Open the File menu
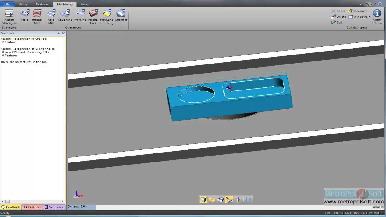The image size is (386, 217). (x=7, y=4)
